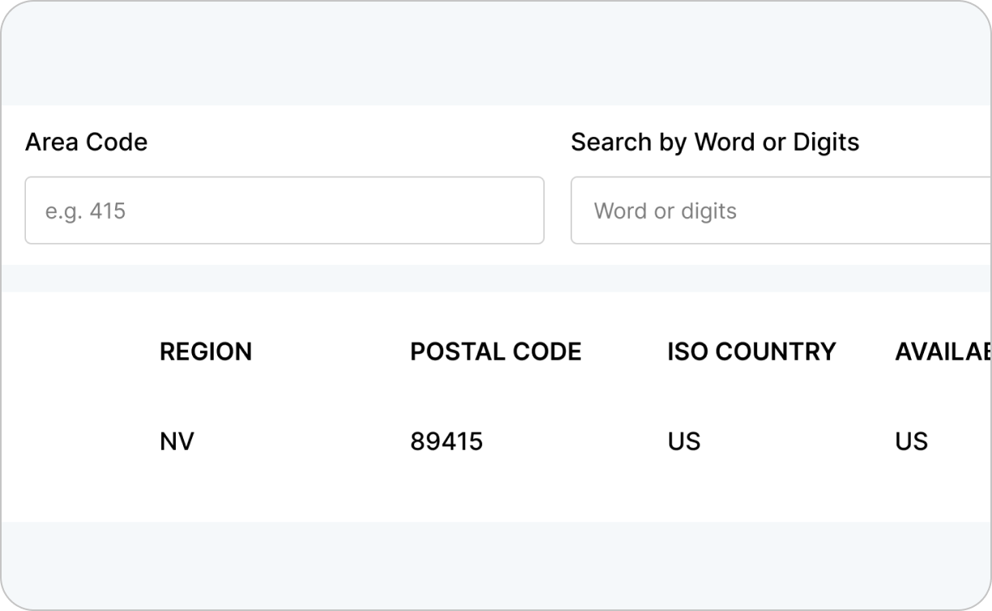Select the NV region cell

177,442
